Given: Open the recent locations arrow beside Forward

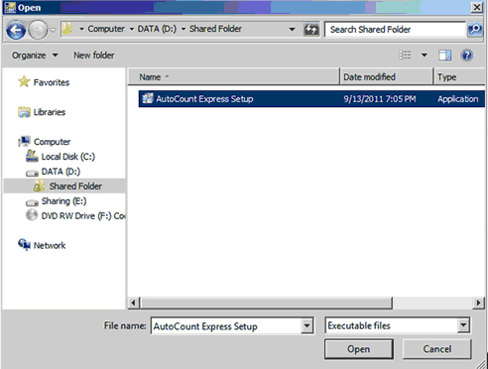Looking at the screenshot, I should tap(53, 30).
